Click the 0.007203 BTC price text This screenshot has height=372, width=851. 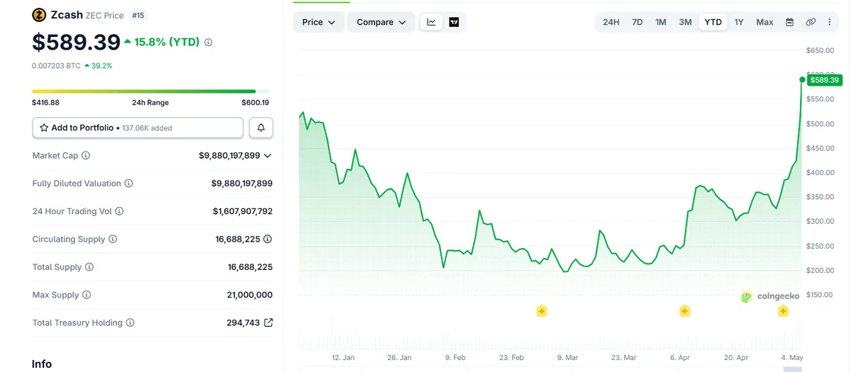(x=56, y=65)
